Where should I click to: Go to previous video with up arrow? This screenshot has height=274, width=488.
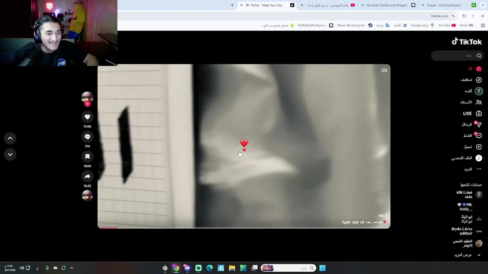point(10,138)
